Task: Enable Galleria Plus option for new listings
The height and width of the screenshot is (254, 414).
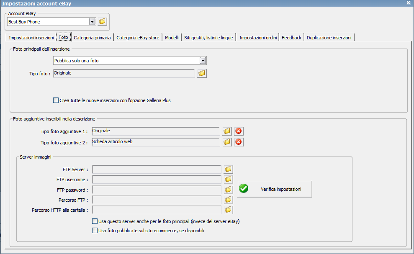Action: (x=56, y=100)
